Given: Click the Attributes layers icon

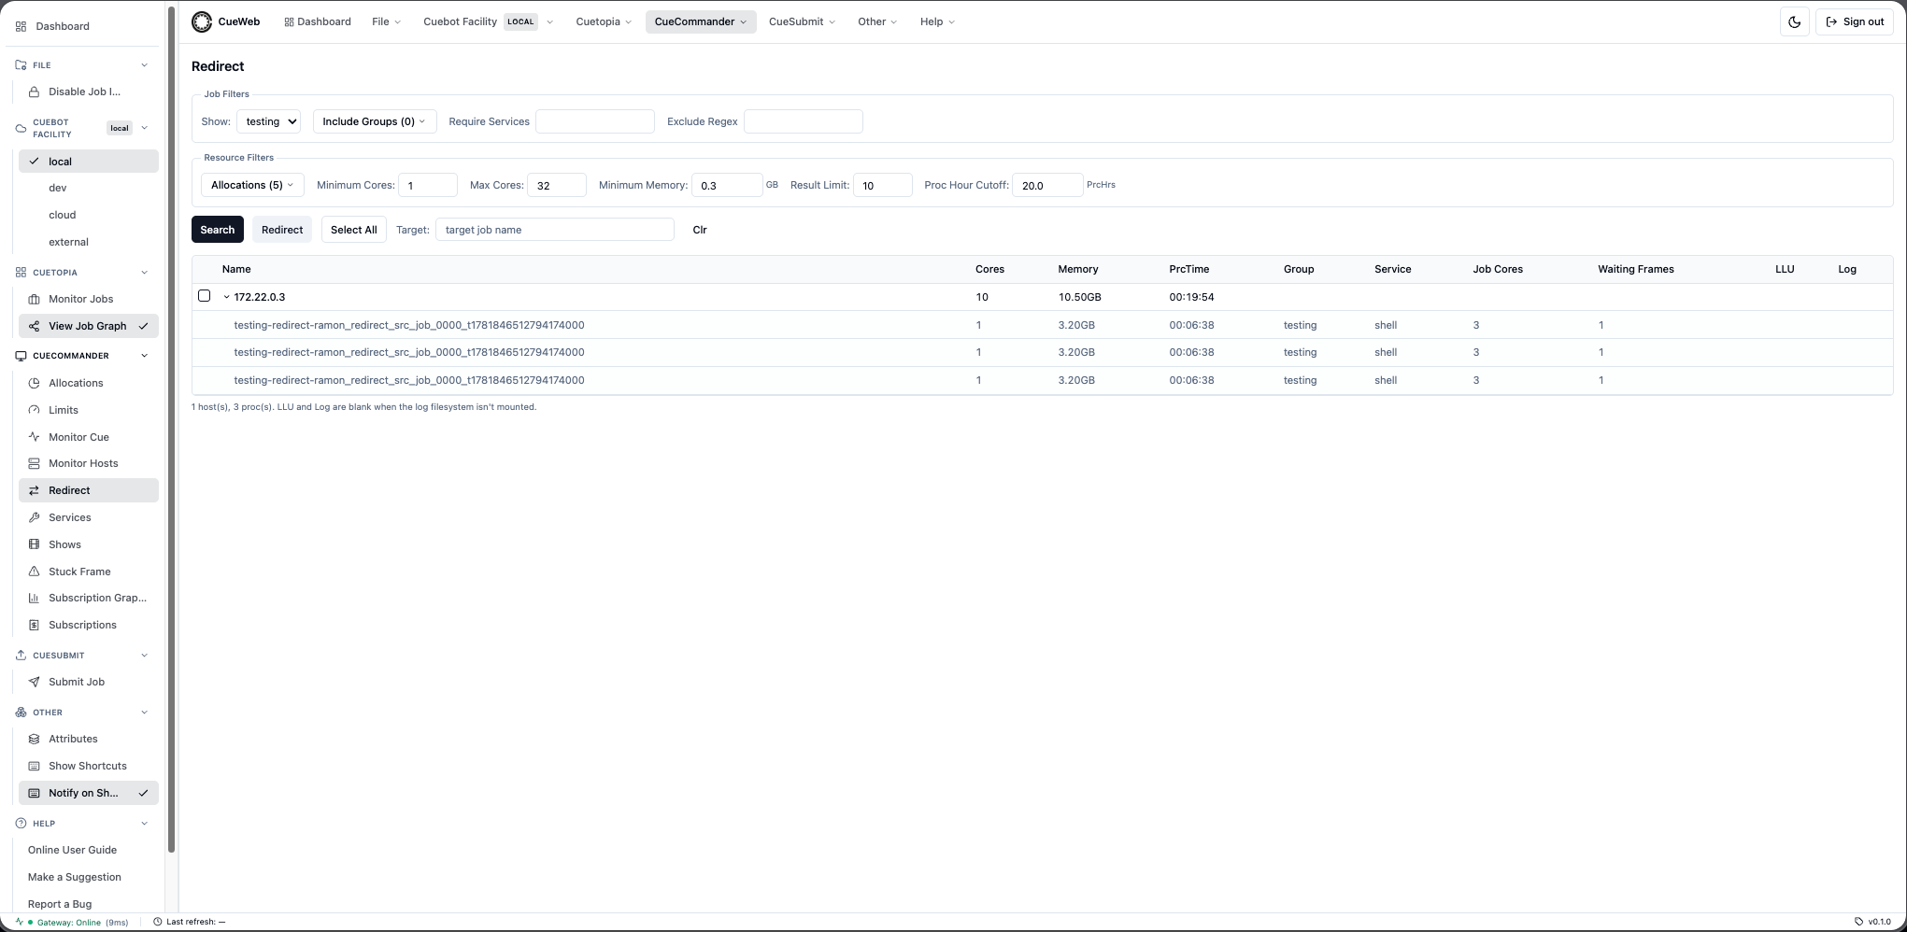Looking at the screenshot, I should [x=35, y=739].
